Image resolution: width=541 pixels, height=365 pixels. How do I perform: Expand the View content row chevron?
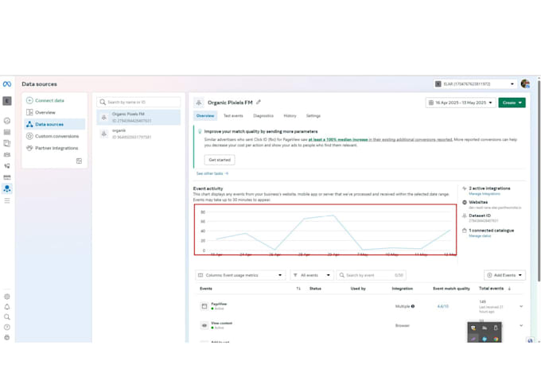click(521, 325)
